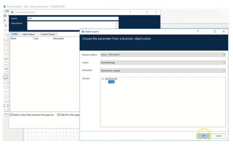
Task: Select the Data Item parallelogram tool
Action: coord(6,73)
